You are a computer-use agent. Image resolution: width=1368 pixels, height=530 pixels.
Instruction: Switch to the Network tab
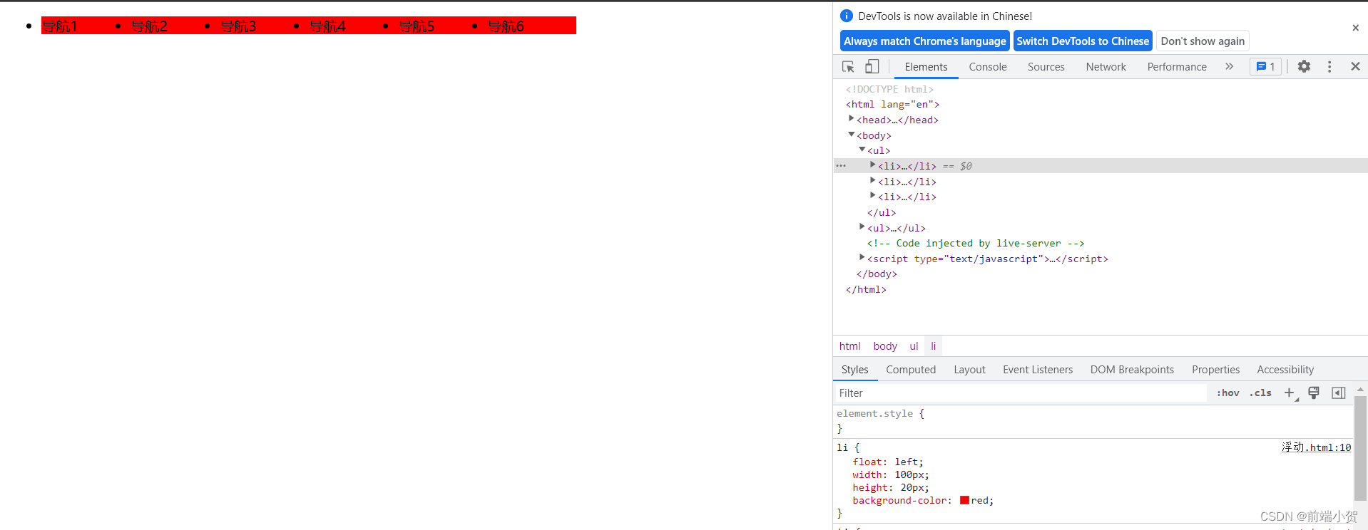tap(1106, 66)
